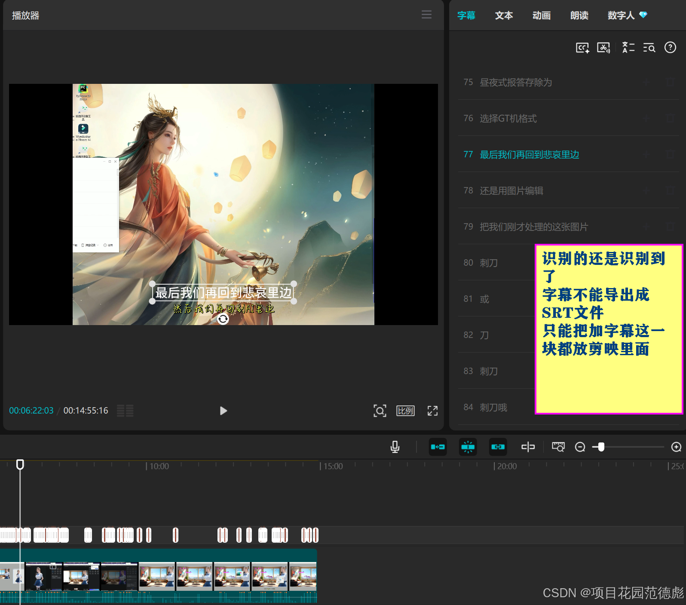Select the white subtitle text box in preview
Viewport: 686px width, 605px height.
point(223,293)
